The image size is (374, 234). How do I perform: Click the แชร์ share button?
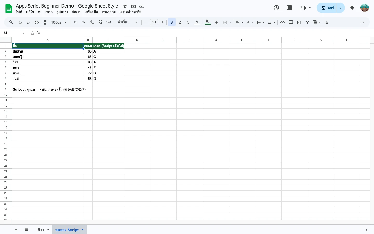click(x=327, y=8)
